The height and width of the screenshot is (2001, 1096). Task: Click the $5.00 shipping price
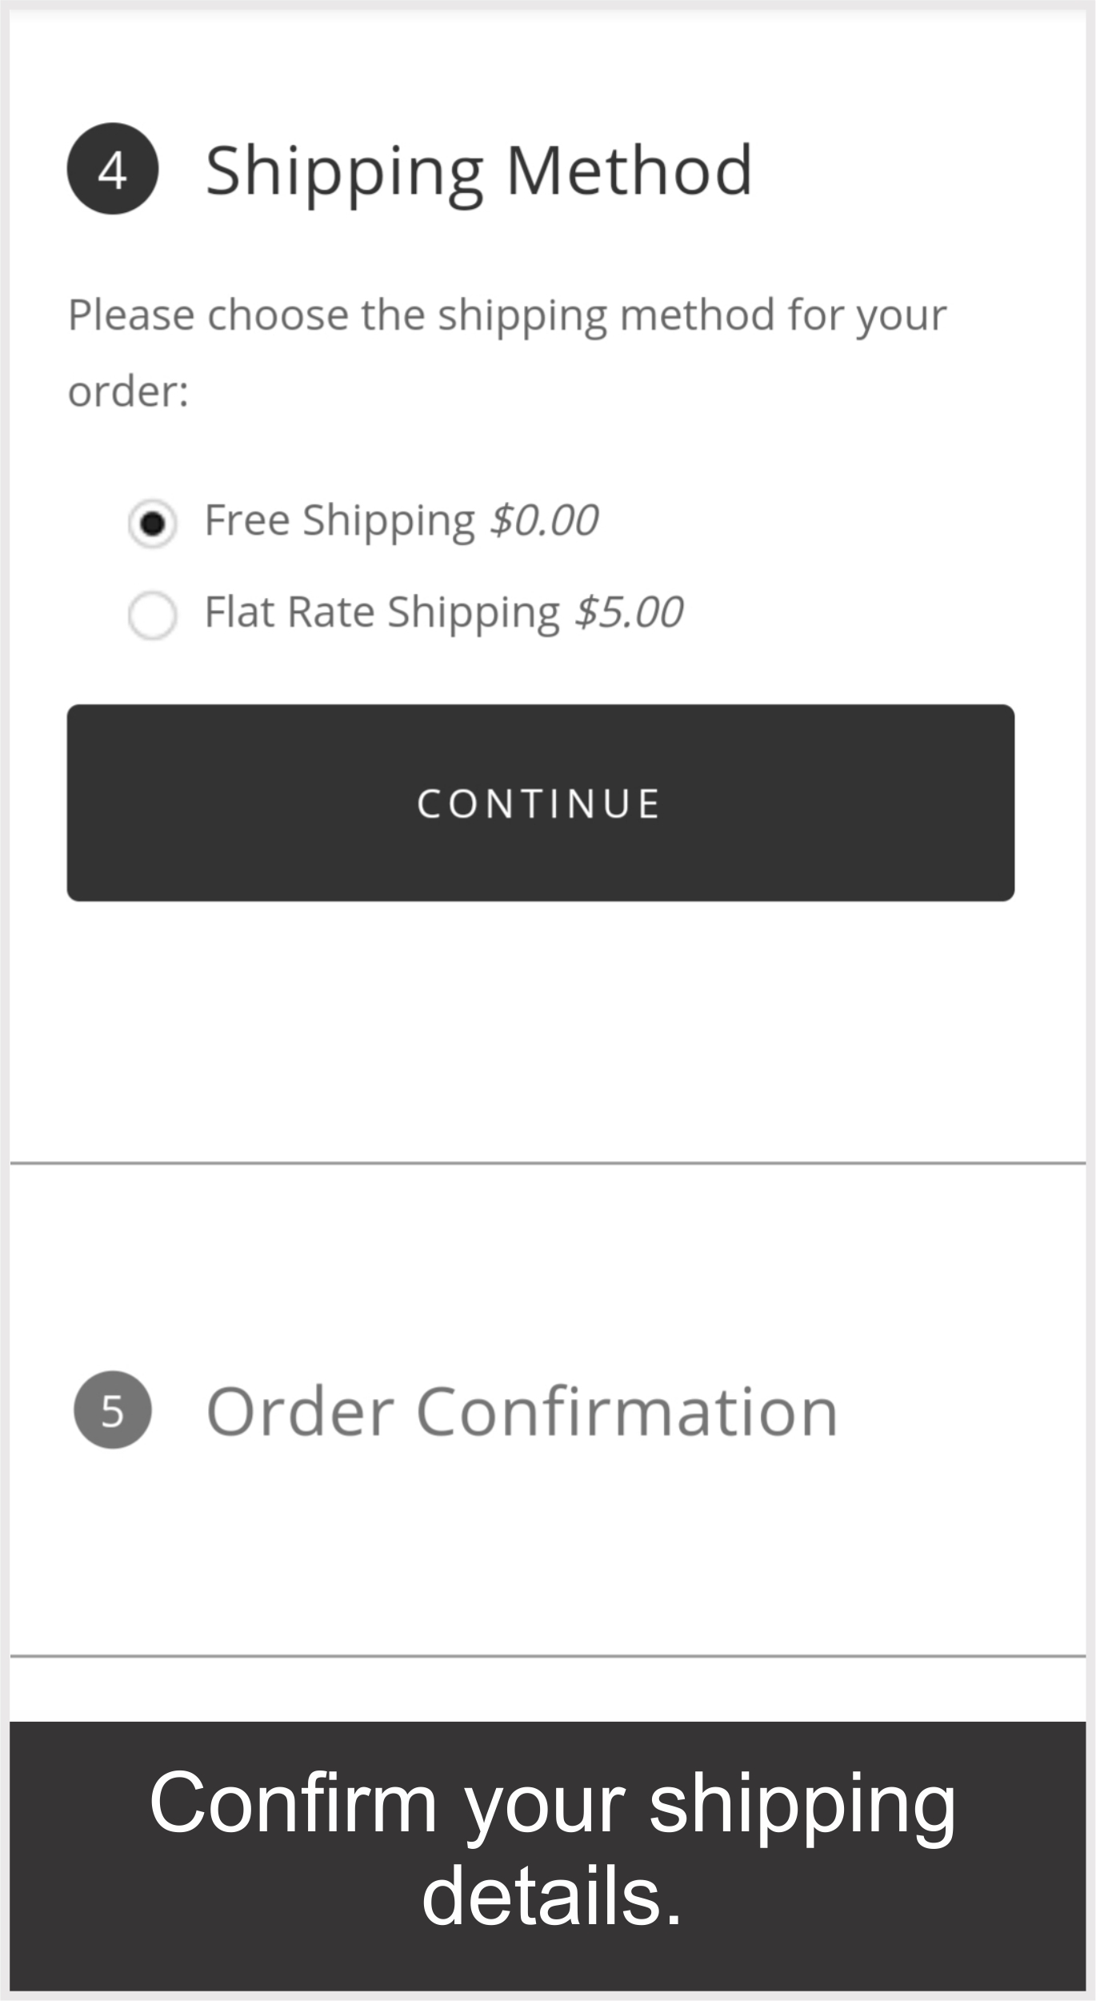click(x=629, y=612)
